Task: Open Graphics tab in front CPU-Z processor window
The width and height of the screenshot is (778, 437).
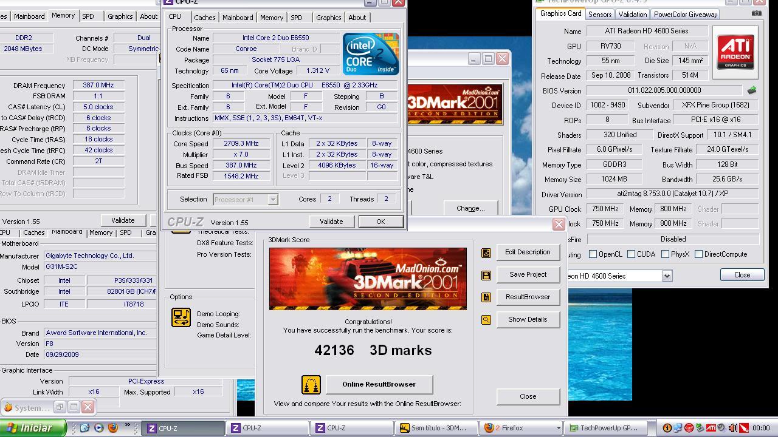Action: (x=329, y=18)
